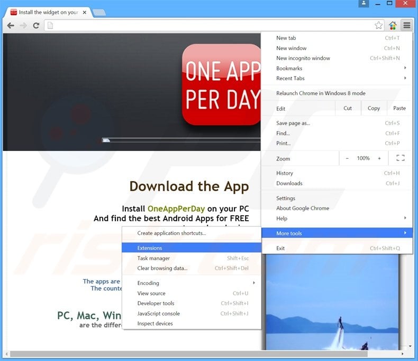The image size is (418, 361).
Task: Click the 'Download the App' heading
Action: coord(189,186)
